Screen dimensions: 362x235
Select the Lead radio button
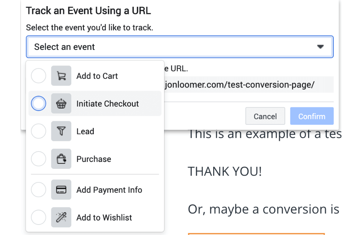coord(38,131)
